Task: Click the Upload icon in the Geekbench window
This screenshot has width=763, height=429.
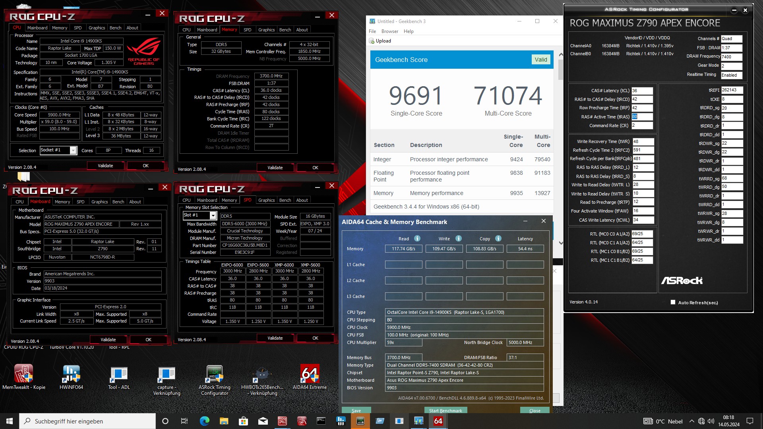Action: pyautogui.click(x=372, y=41)
